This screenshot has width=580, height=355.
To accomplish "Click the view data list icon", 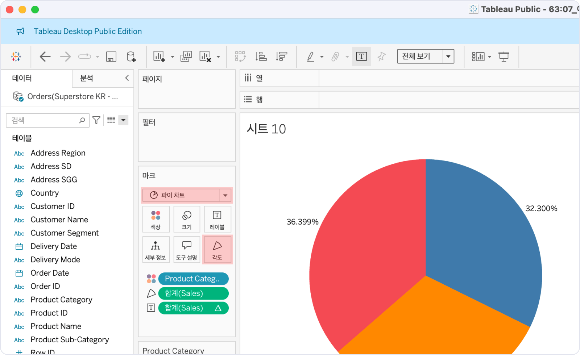I will coord(111,120).
